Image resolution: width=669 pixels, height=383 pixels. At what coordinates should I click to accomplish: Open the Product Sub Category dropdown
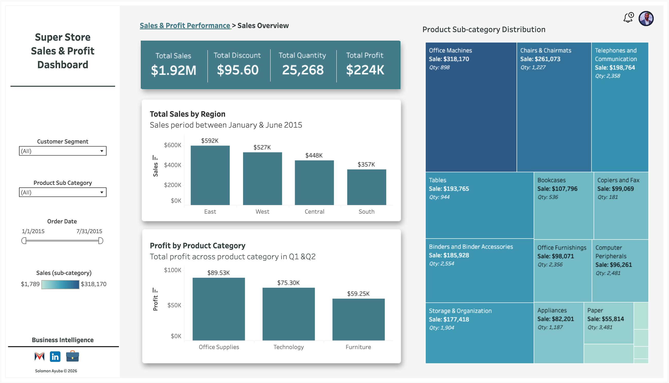63,192
